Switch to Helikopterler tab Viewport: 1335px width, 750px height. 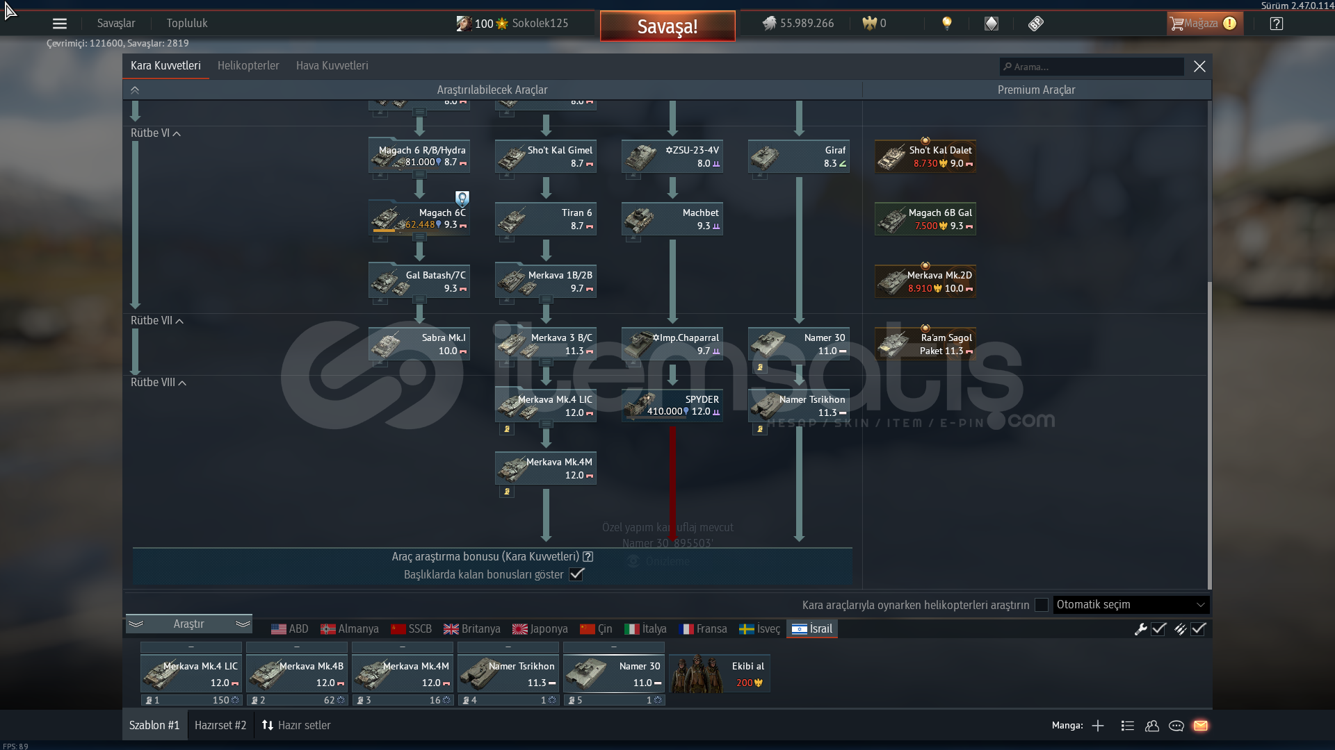(x=248, y=66)
